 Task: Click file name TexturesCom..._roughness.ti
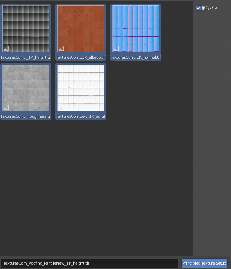(25, 116)
